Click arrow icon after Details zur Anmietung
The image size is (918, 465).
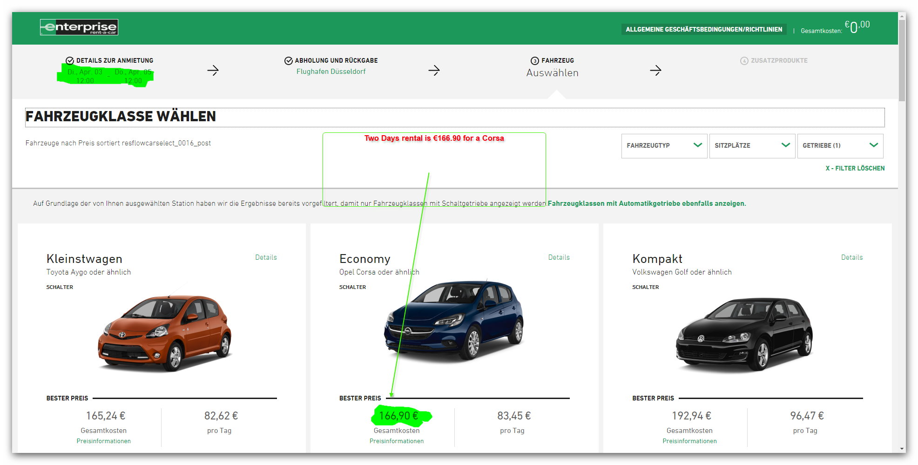pyautogui.click(x=213, y=71)
